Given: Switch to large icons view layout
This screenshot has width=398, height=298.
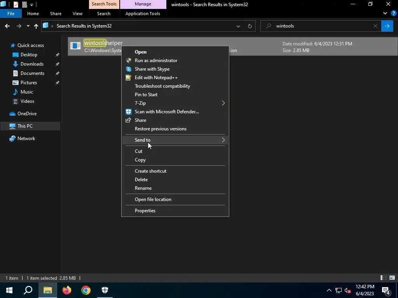Looking at the screenshot, I should [x=392, y=278].
